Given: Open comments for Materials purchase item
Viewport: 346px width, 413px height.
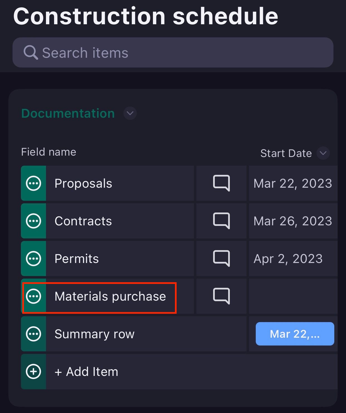Looking at the screenshot, I should 221,296.
